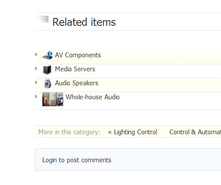Click the « symbol before Lighting Control
This screenshot has height=185, width=221.
(x=110, y=133)
